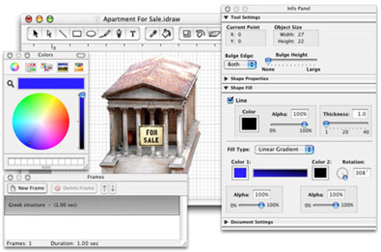Click the line Alpha percentage field
Screen dimensions: 381x252
[300, 114]
